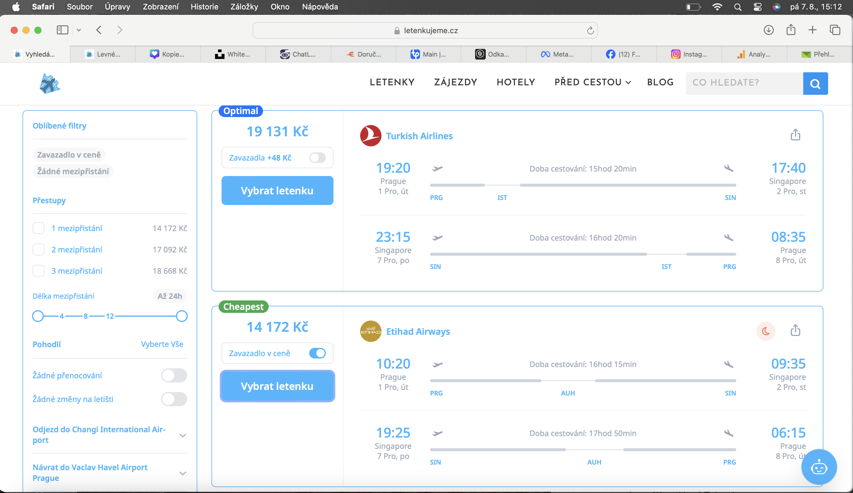853x493 pixels.
Task: Click Vyberte Vše link
Action: pyautogui.click(x=162, y=344)
